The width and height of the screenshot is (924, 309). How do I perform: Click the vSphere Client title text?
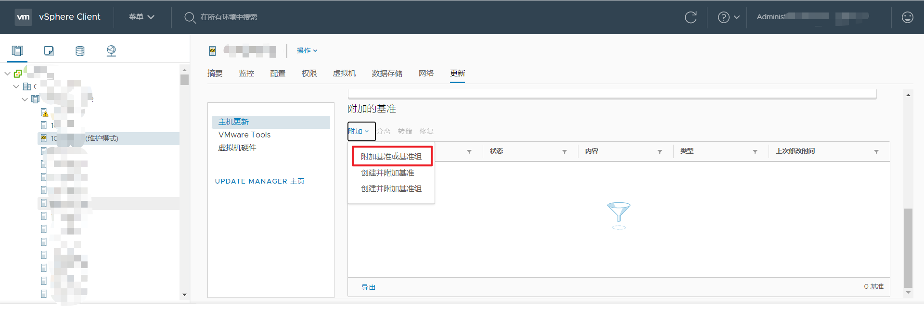click(x=70, y=17)
